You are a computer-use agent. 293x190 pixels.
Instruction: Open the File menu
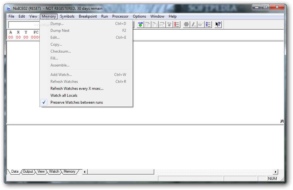pyautogui.click(x=11, y=16)
